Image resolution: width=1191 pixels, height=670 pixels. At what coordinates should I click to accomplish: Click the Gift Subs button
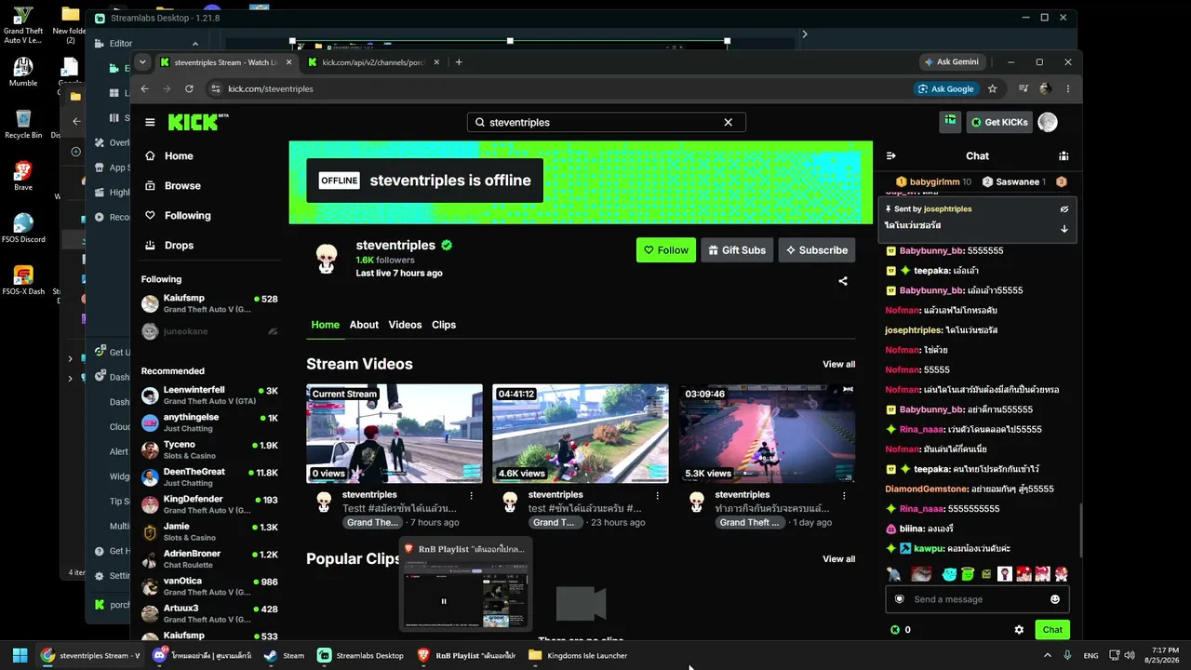pyautogui.click(x=737, y=249)
